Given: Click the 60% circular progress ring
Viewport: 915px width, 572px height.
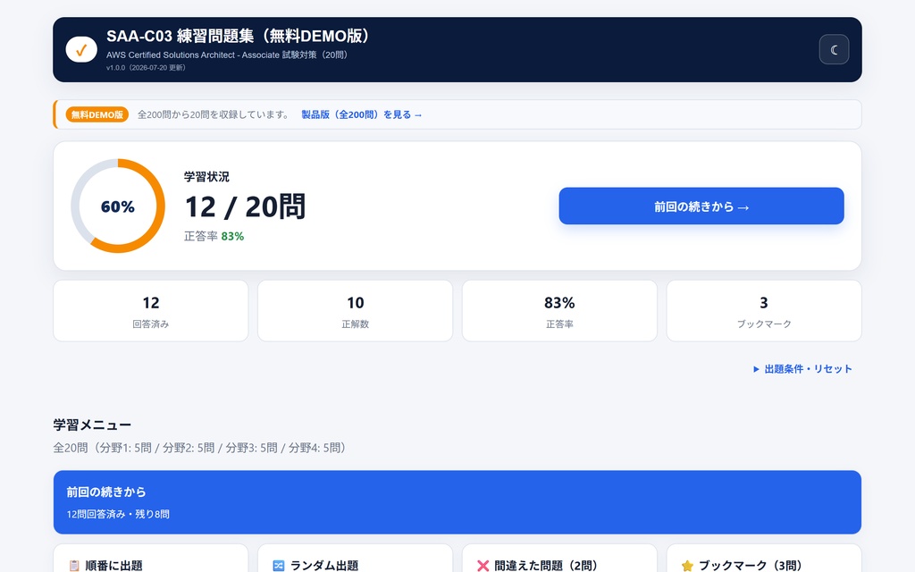Looking at the screenshot, I should [118, 206].
